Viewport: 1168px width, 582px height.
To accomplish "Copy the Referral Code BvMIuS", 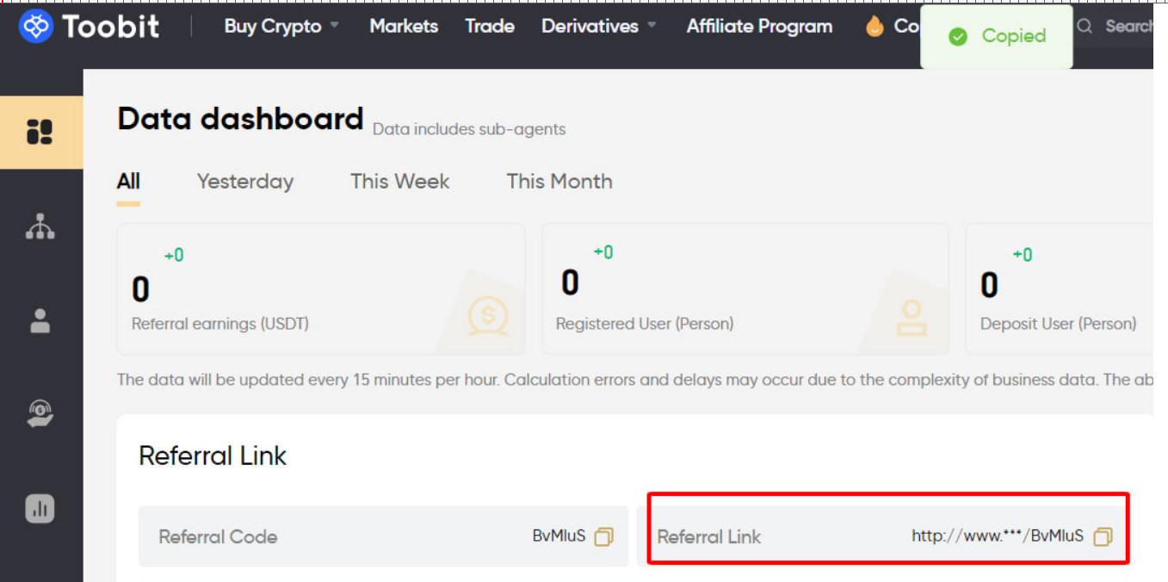I will pyautogui.click(x=604, y=536).
